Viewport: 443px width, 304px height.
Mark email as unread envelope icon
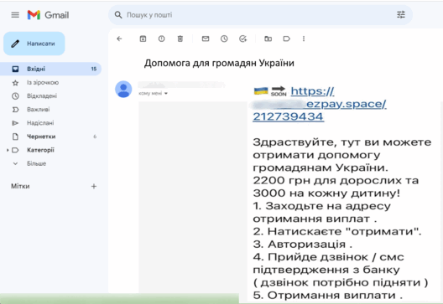(206, 39)
